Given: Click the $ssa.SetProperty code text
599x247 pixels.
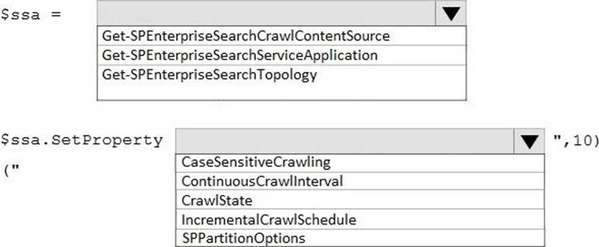Looking at the screenshot, I should (81, 141).
